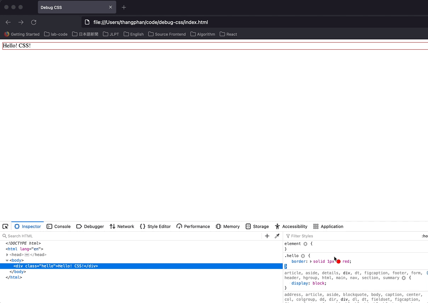Toggle selector highlighter for element rule

click(305, 244)
